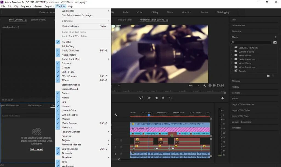Image resolution: width=281 pixels, height=167 pixels.
Task: Expand the Timelines submenu
Action: 83,157
